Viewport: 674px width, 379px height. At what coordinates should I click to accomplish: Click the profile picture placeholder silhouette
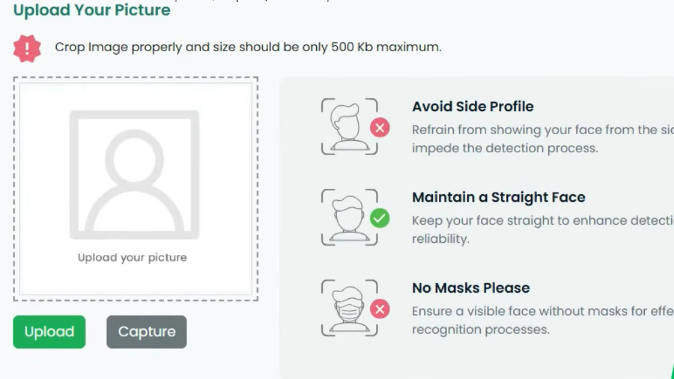(134, 175)
